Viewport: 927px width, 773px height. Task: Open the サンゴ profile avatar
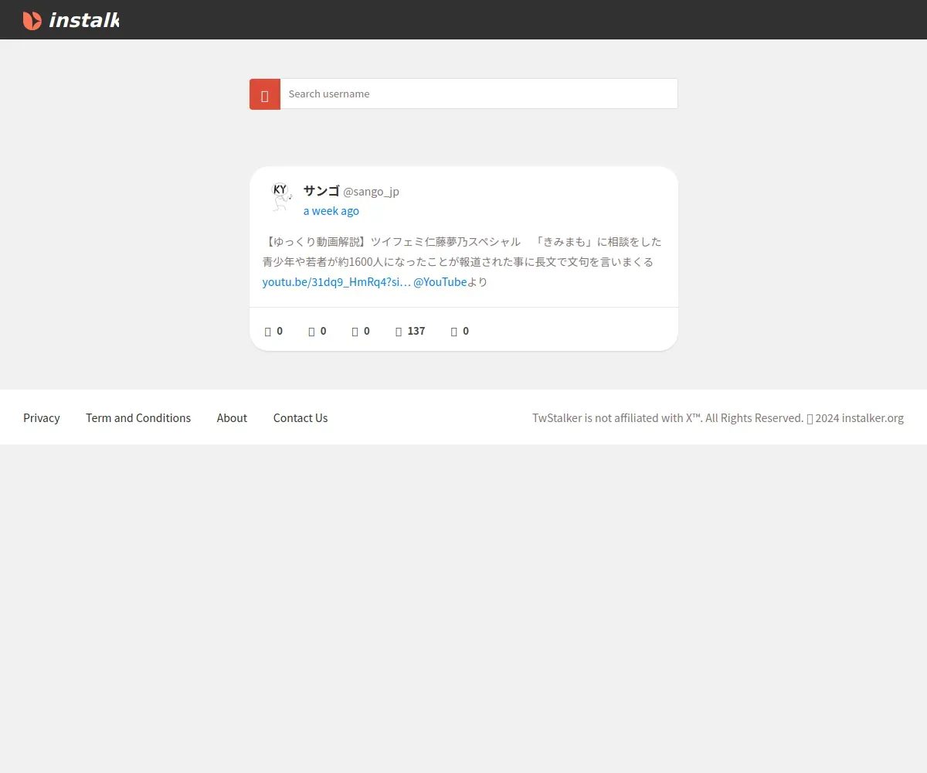tap(280, 197)
